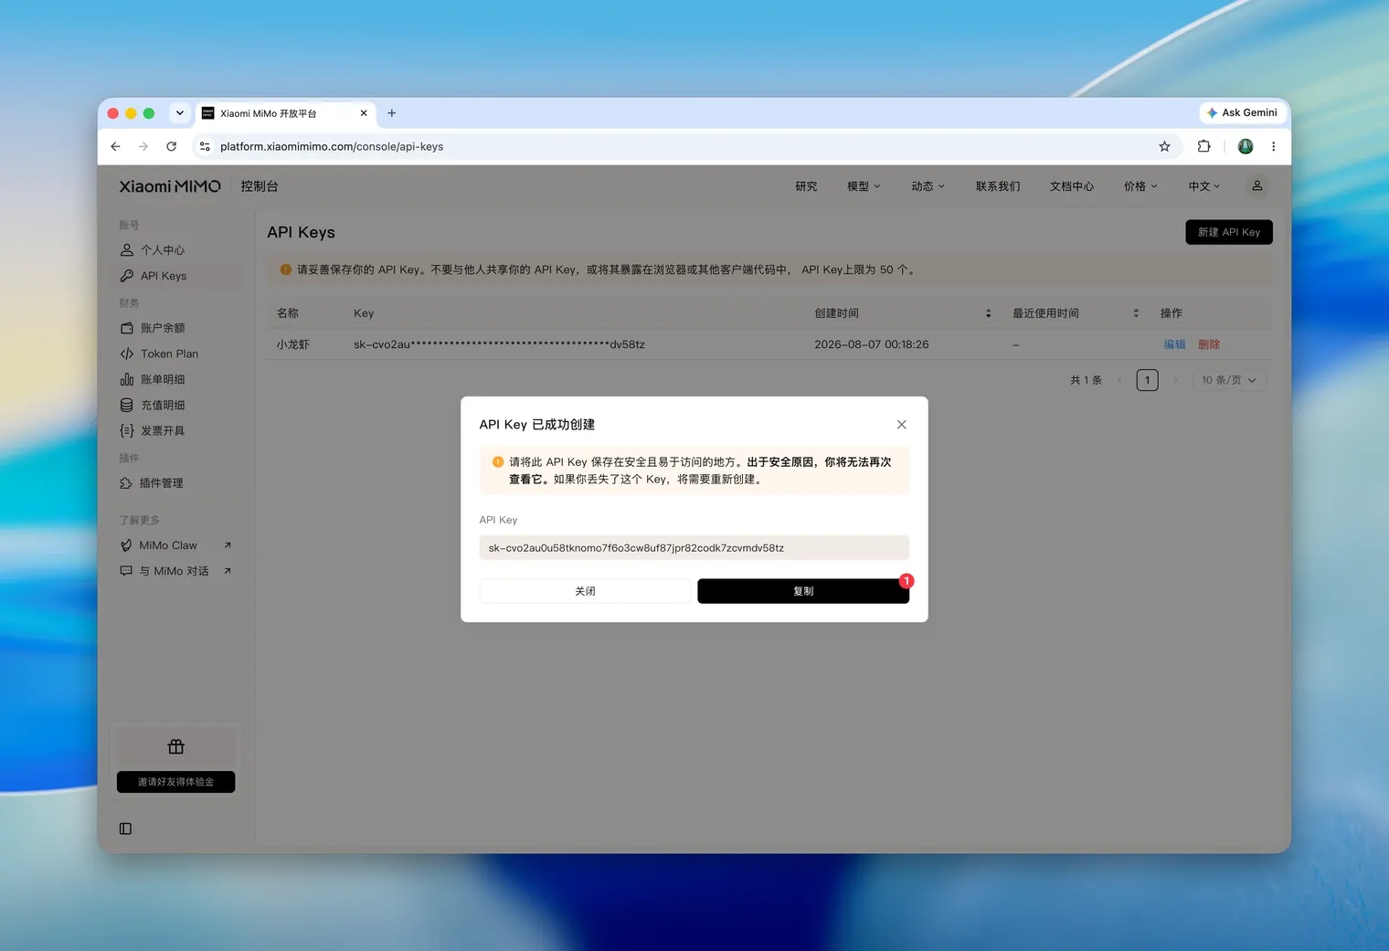
Task: Open the 10 条/页 page size dropdown
Action: coord(1230,380)
